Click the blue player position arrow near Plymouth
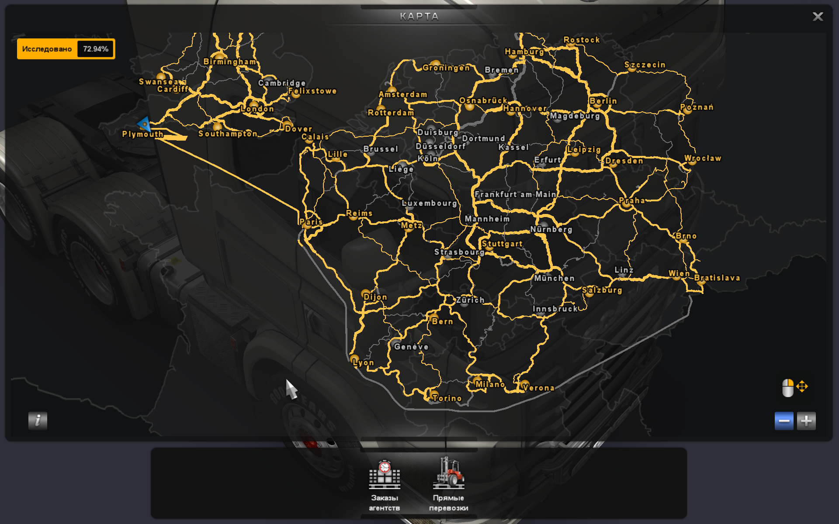Screen dimensions: 839x524 pos(144,124)
